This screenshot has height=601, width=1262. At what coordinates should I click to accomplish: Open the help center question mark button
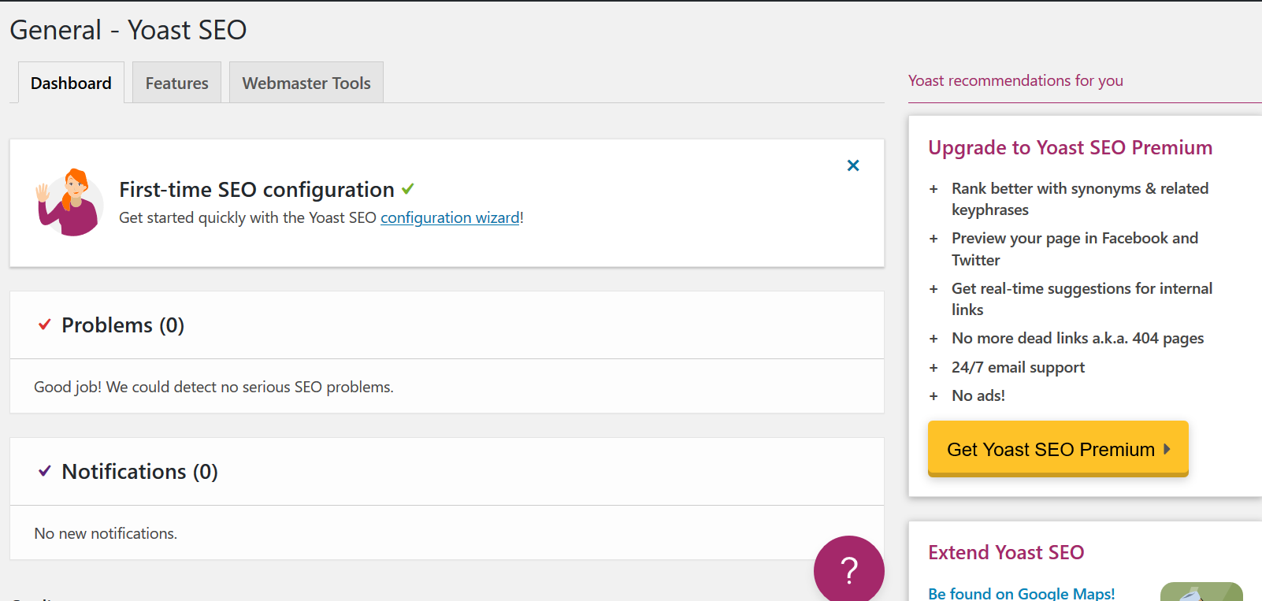pos(849,570)
